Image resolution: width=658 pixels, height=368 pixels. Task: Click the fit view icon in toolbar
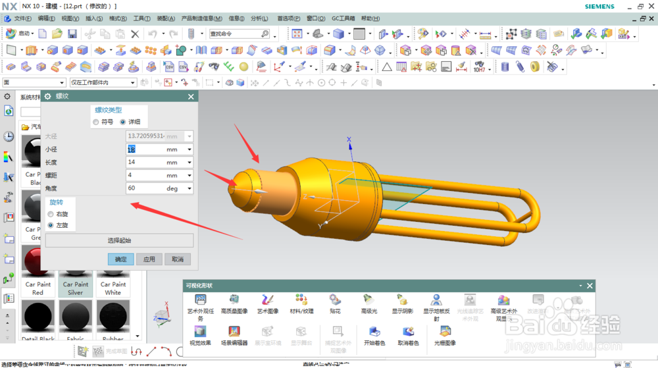point(297,34)
